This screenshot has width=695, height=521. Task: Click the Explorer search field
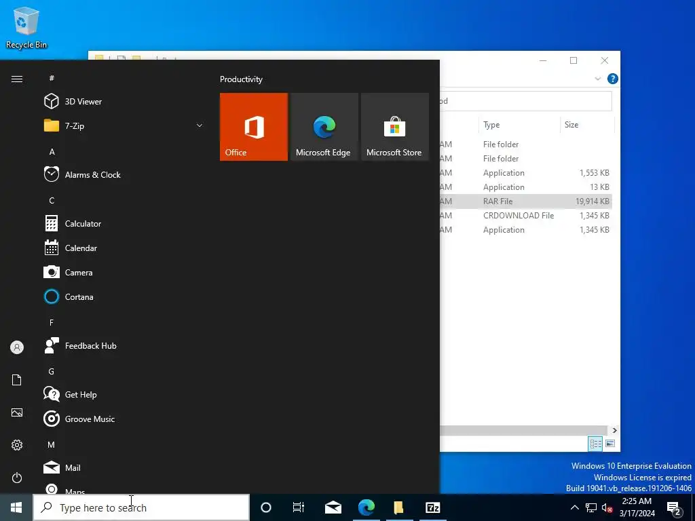[526, 101]
